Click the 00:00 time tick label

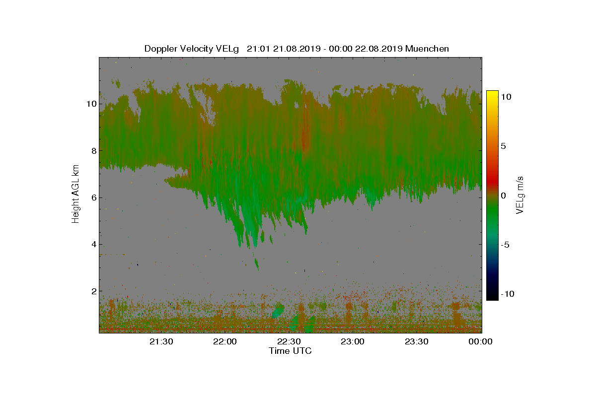[x=480, y=341]
